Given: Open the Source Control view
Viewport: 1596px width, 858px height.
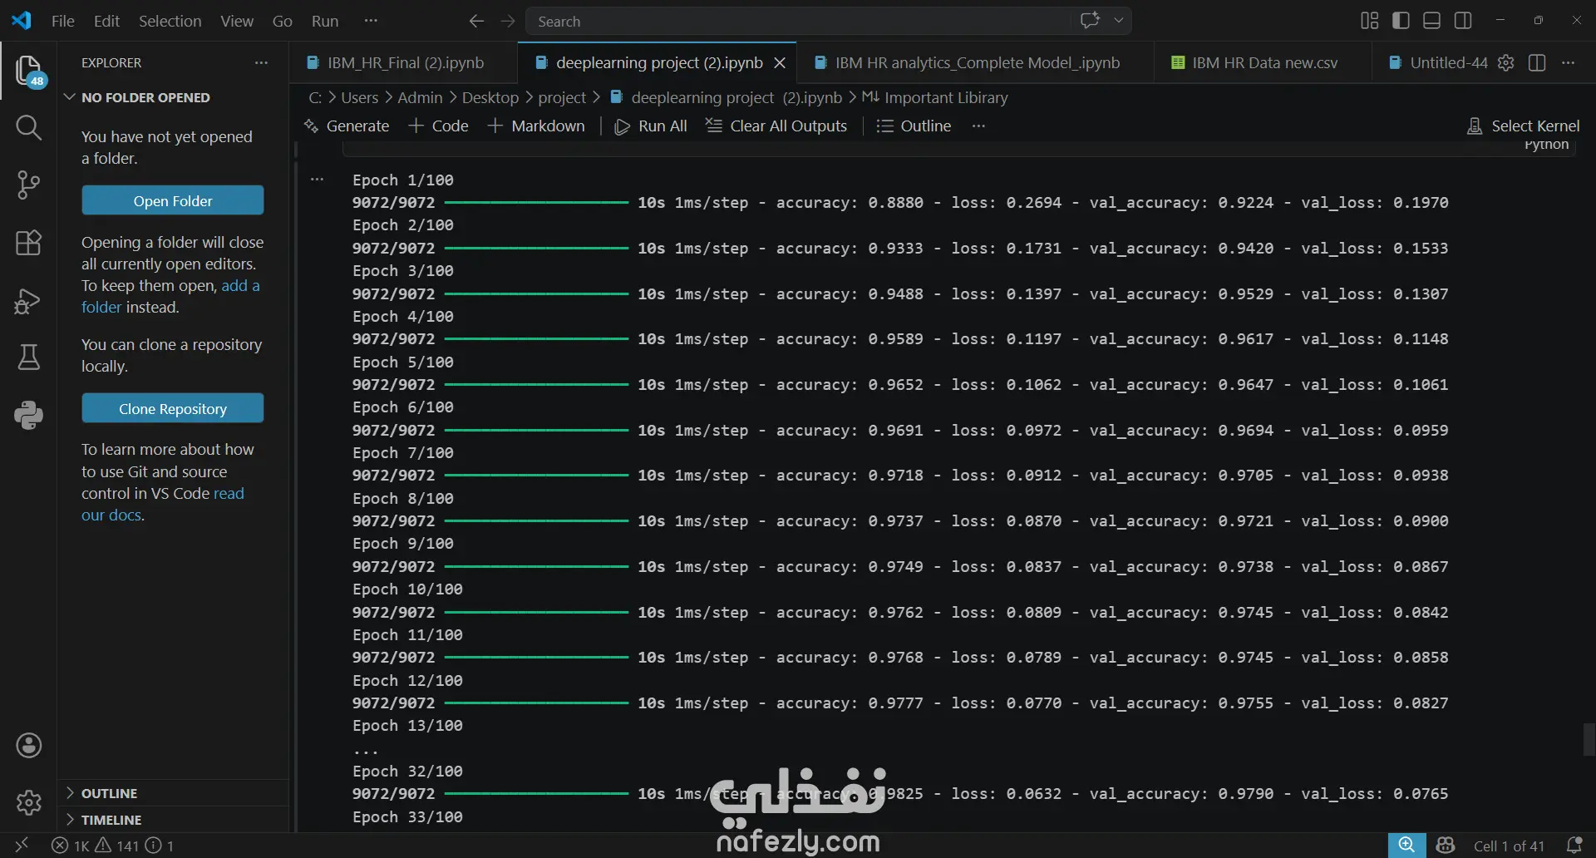Looking at the screenshot, I should 28,185.
